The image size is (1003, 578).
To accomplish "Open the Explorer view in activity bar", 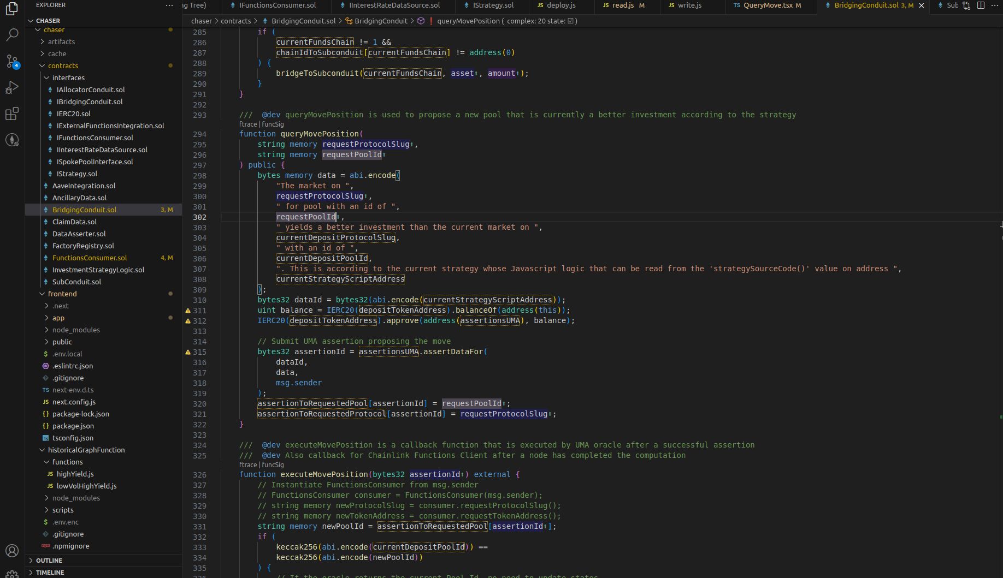I will coord(12,8).
